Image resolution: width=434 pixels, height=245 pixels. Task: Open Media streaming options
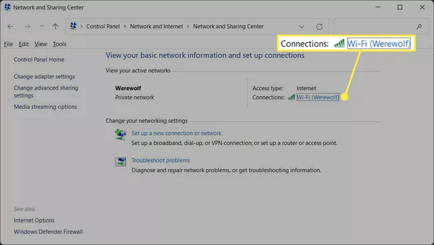(45, 107)
